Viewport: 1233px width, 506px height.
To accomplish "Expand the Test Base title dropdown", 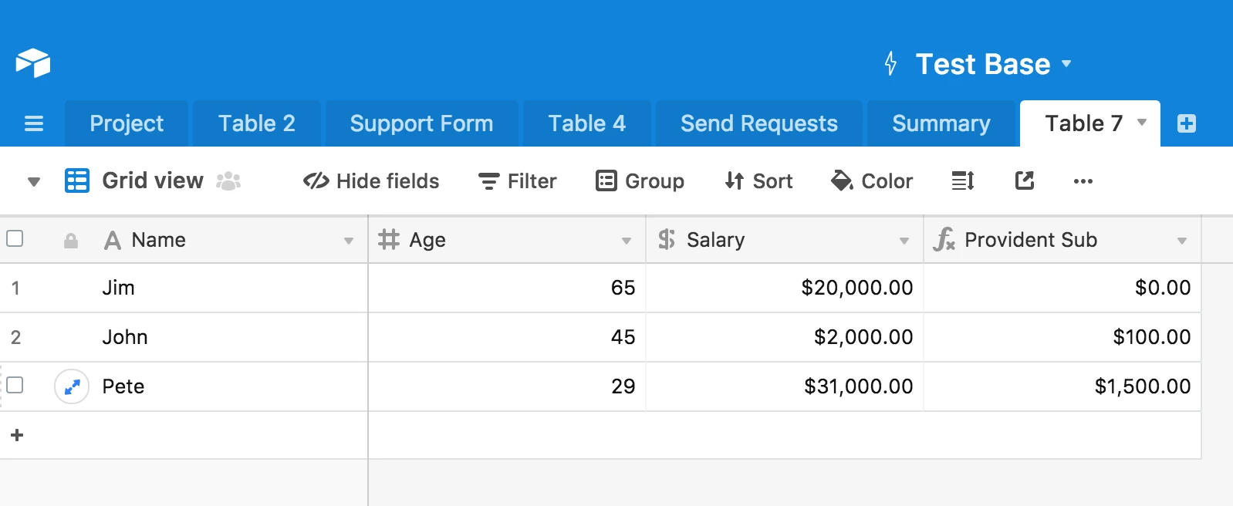I will [1066, 63].
